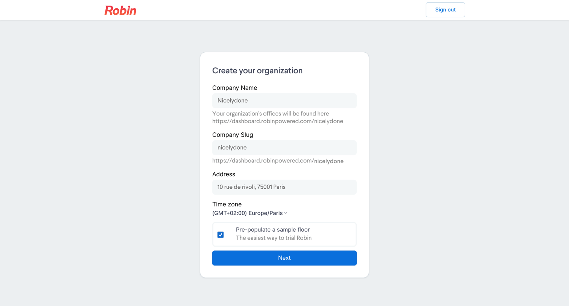The height and width of the screenshot is (306, 569).
Task: Uncheck the Pre-populate a sample floor checkbox
Action: pos(221,235)
